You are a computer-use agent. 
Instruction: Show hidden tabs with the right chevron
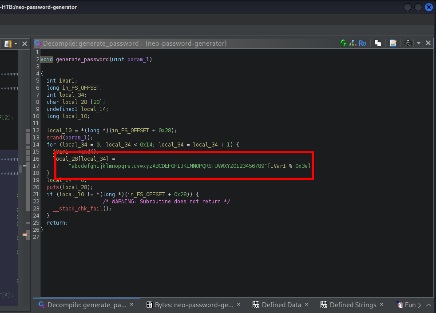point(419,305)
